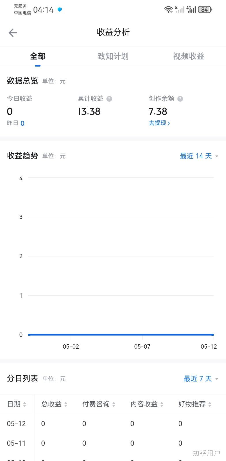Open the 最近 7 天 range dropdown
Image resolution: width=226 pixels, height=461 pixels.
coord(201,379)
